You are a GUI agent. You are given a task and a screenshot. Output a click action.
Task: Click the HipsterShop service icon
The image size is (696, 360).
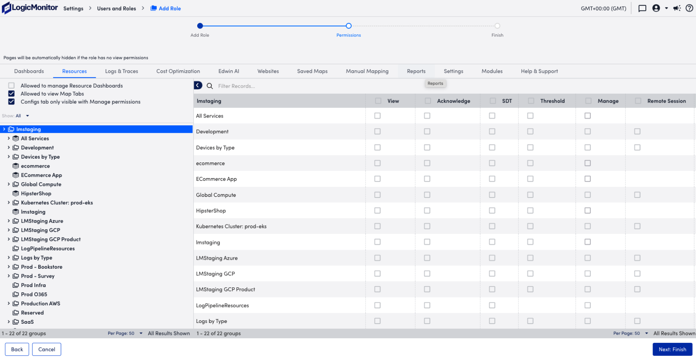tap(15, 193)
